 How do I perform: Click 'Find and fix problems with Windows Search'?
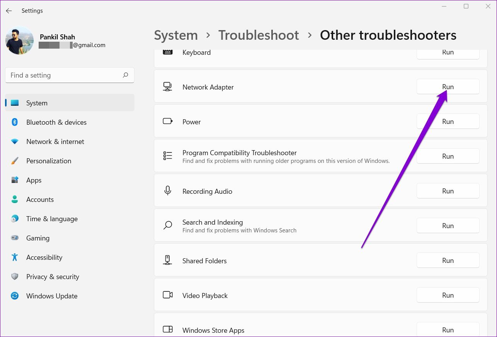tap(239, 230)
